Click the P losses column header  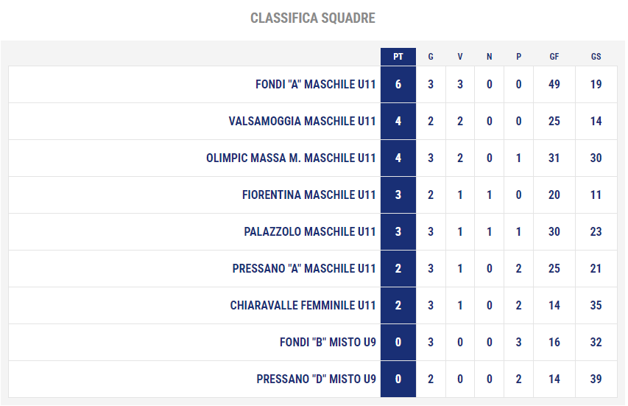pos(518,57)
